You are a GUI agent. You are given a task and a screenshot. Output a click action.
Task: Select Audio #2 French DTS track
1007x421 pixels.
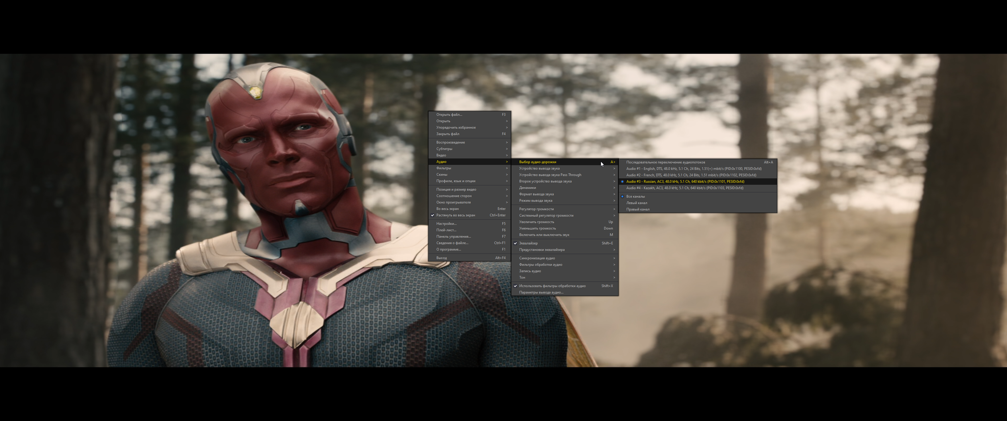[698, 175]
